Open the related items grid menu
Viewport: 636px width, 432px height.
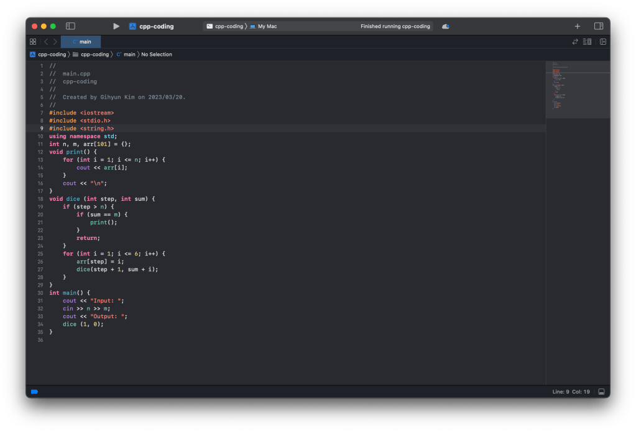point(33,42)
